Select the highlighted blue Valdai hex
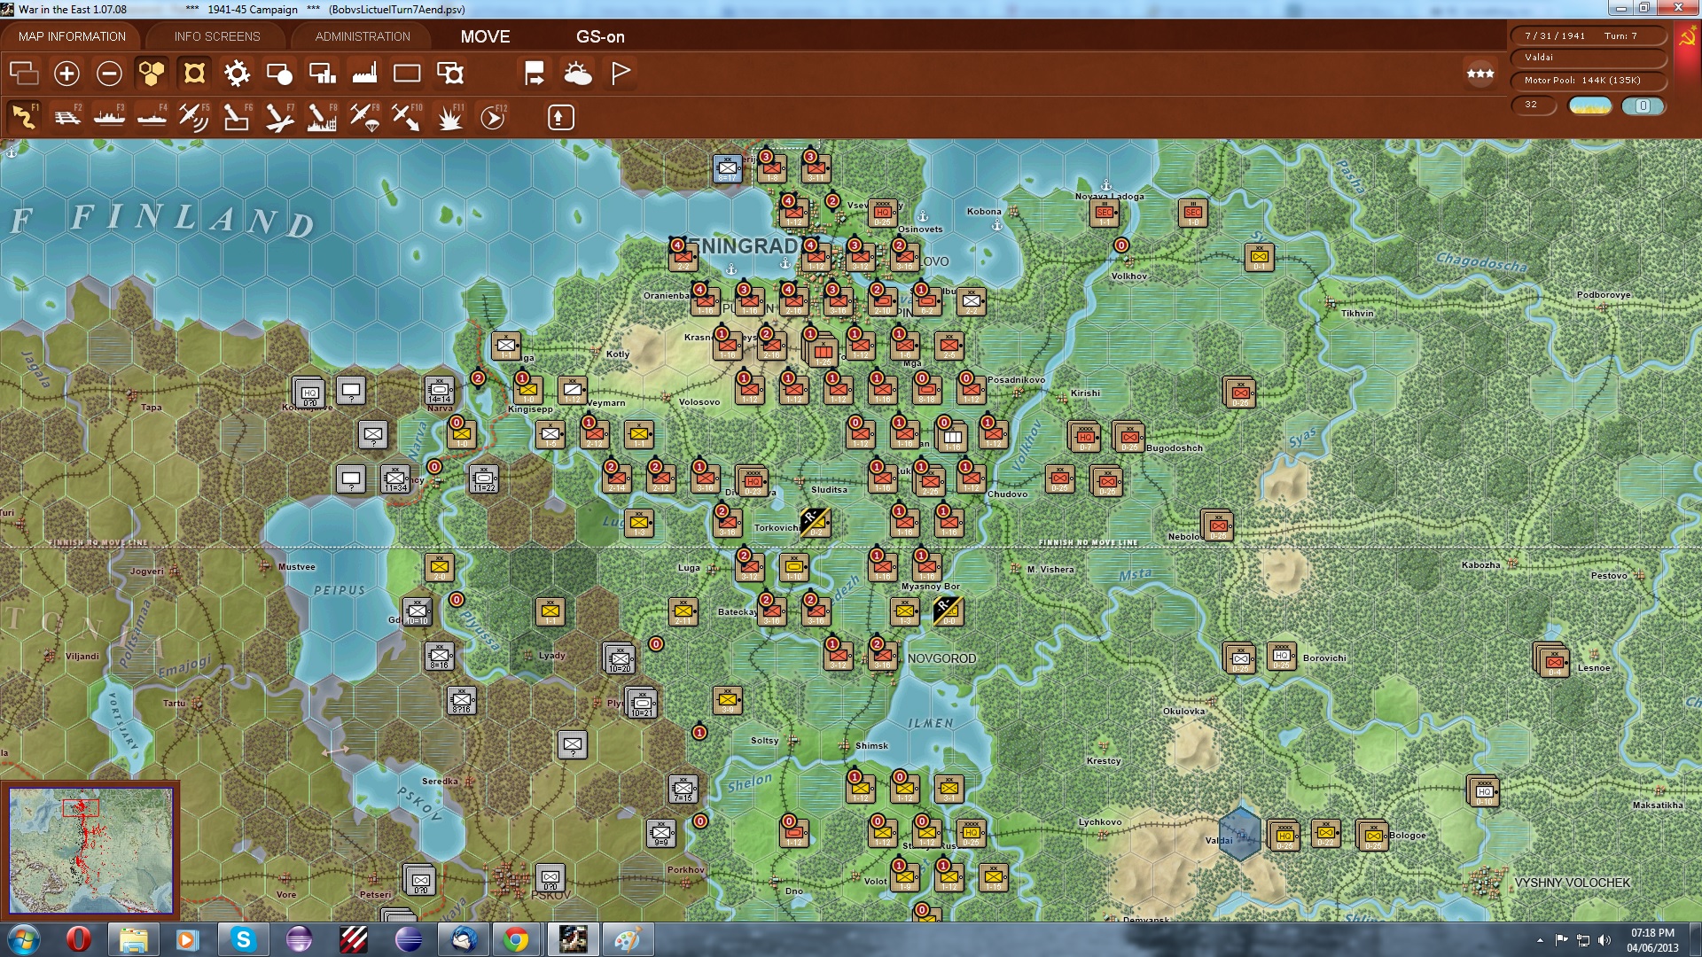The height and width of the screenshot is (957, 1702). click(1240, 833)
